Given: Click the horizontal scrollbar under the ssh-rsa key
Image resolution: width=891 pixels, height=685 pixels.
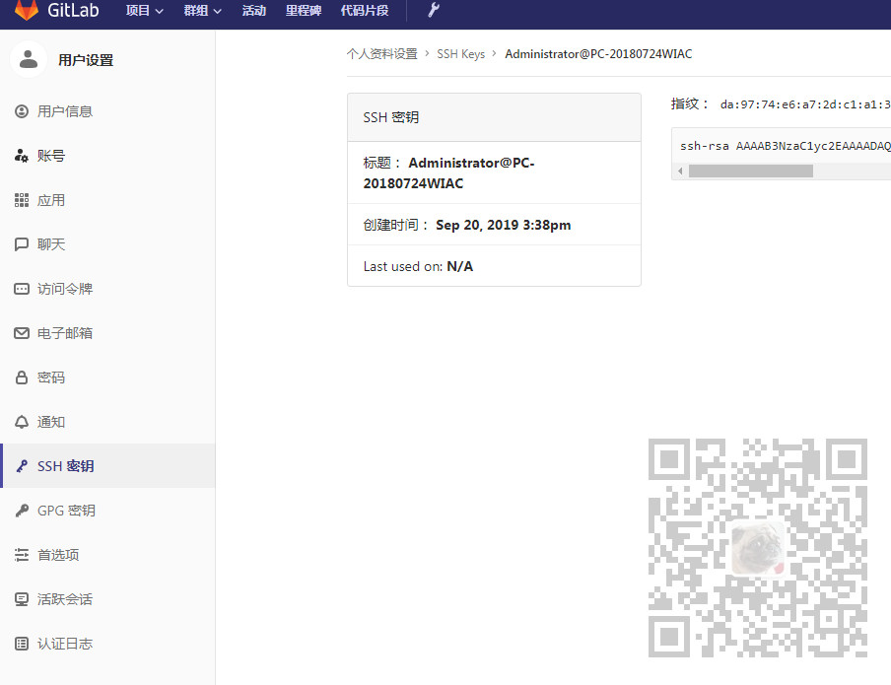Looking at the screenshot, I should [x=751, y=171].
